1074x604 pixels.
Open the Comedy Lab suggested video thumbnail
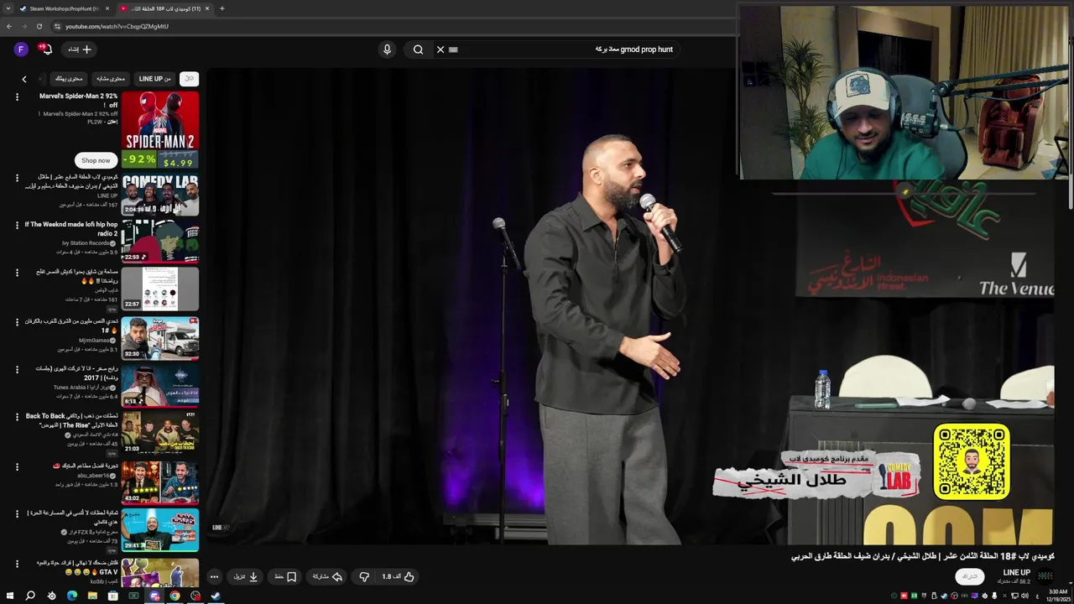(160, 195)
